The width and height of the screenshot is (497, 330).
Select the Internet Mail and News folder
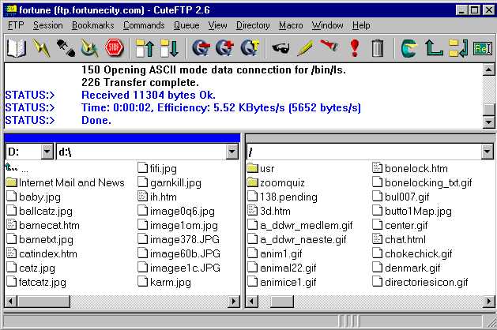(71, 182)
